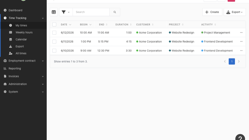Open All times in the sidebar
Image resolution: width=249 pixels, height=140 pixels.
pyautogui.click(x=23, y=53)
